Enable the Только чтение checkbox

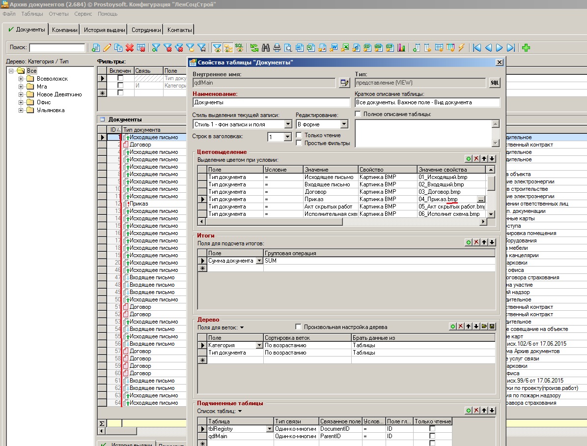pos(299,135)
